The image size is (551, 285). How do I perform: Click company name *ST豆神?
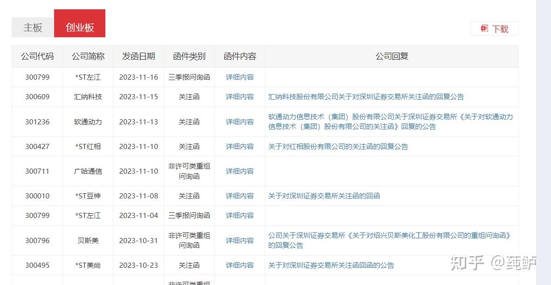(x=88, y=196)
